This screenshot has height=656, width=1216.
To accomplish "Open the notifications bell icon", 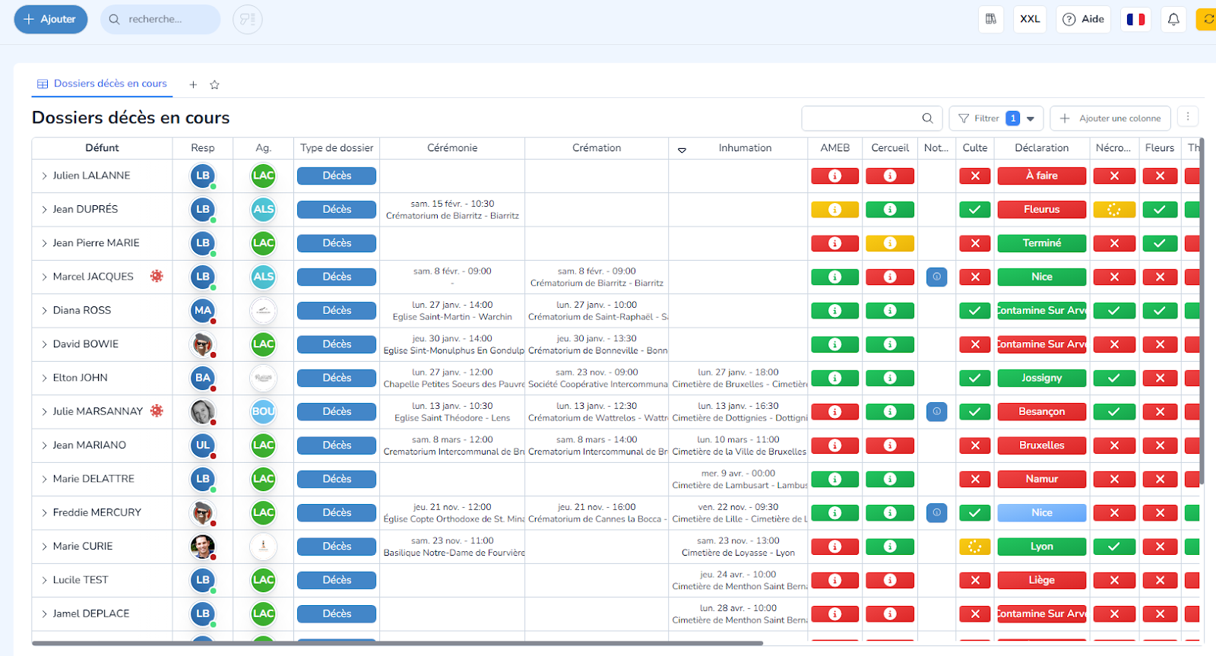I will click(x=1173, y=19).
